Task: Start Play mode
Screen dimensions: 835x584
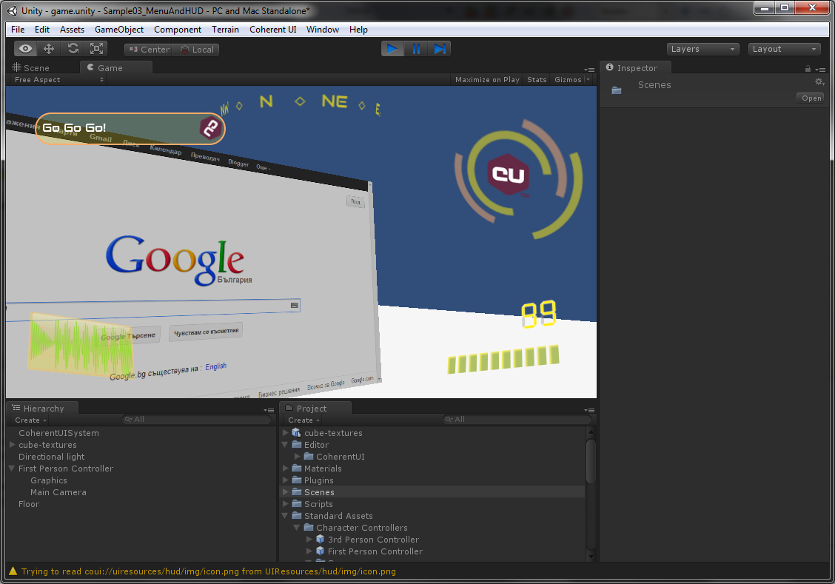Action: (392, 49)
